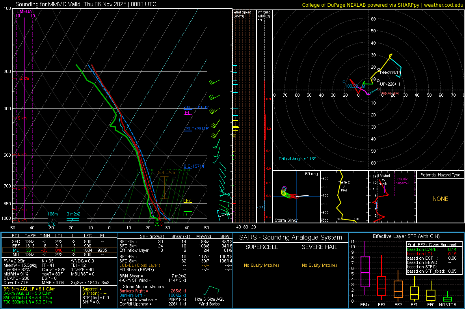The image size is (465, 309).
Task: Open the Theta-E v. Pres inset
Action: [x=344, y=197]
